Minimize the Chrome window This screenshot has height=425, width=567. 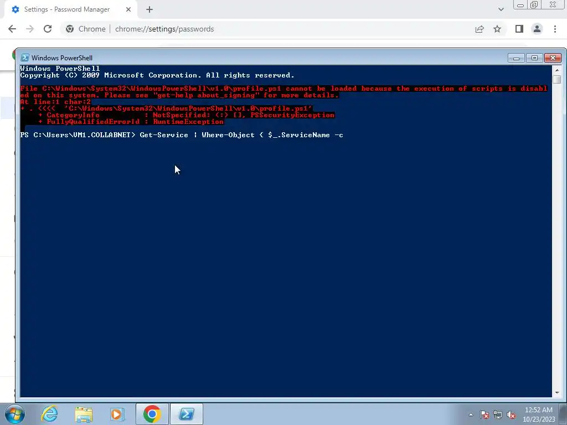pos(520,5)
